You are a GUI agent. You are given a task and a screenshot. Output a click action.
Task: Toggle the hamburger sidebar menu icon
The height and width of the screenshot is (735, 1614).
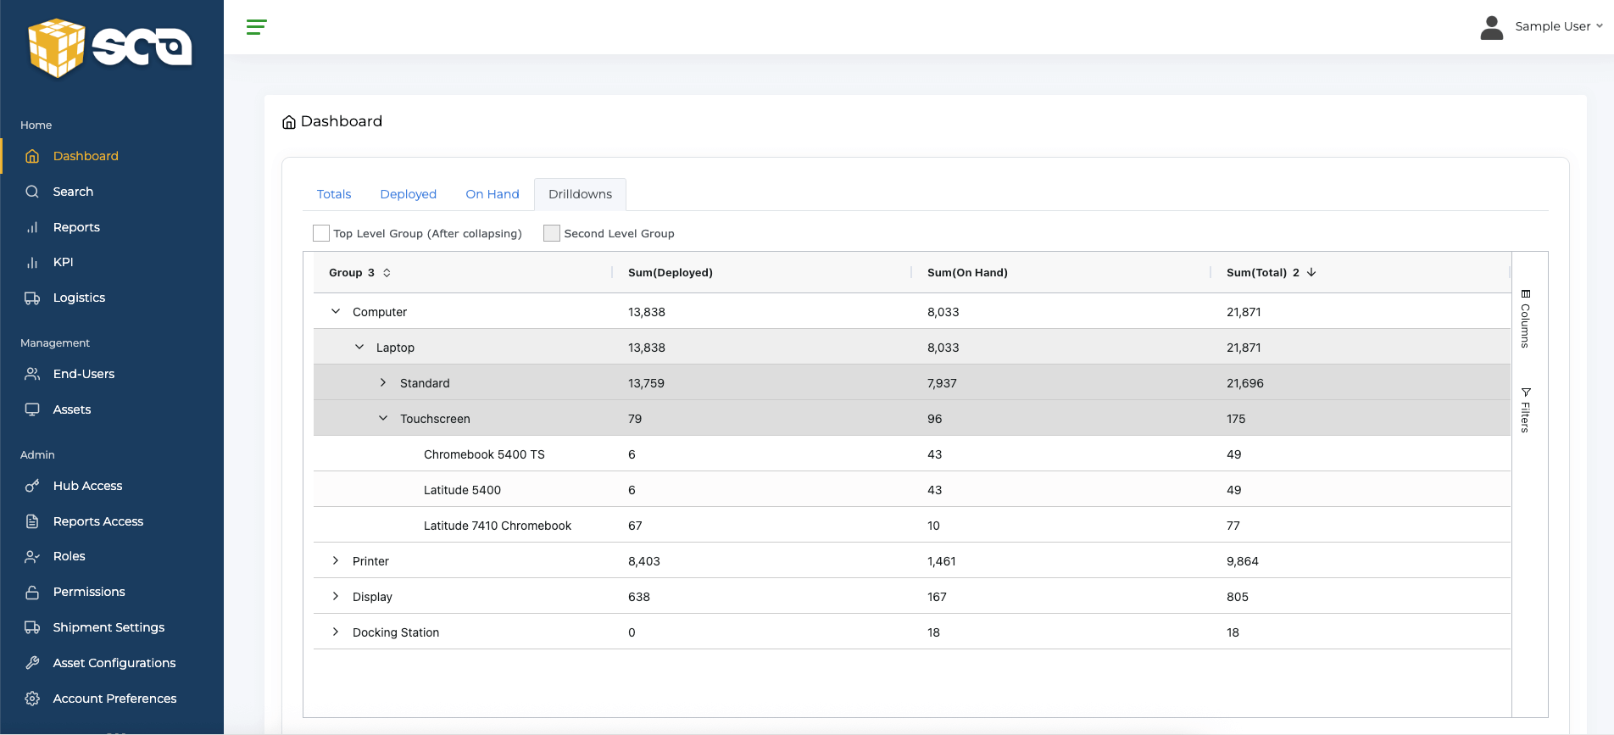tap(256, 27)
